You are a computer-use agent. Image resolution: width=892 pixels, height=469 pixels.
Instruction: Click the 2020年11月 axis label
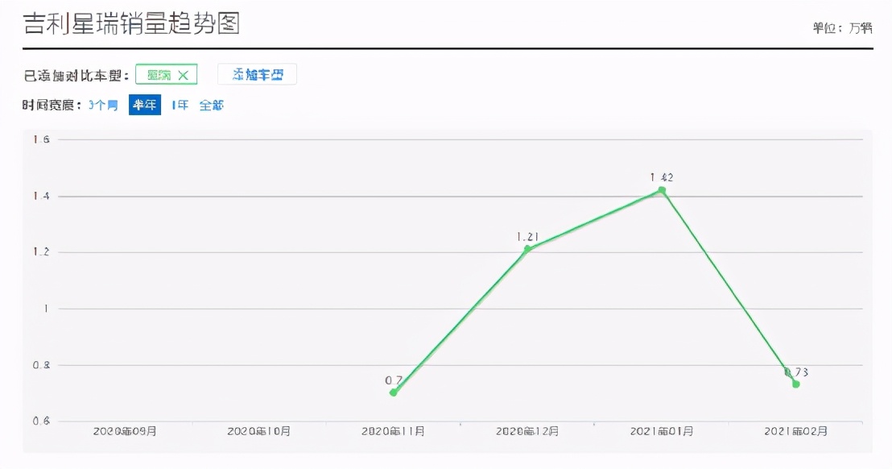coord(393,431)
